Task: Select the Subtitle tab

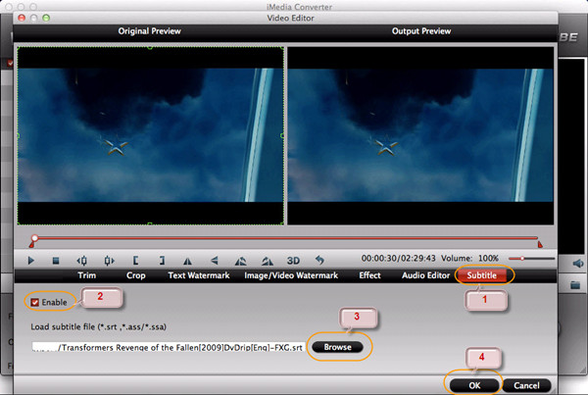Action: [x=482, y=275]
